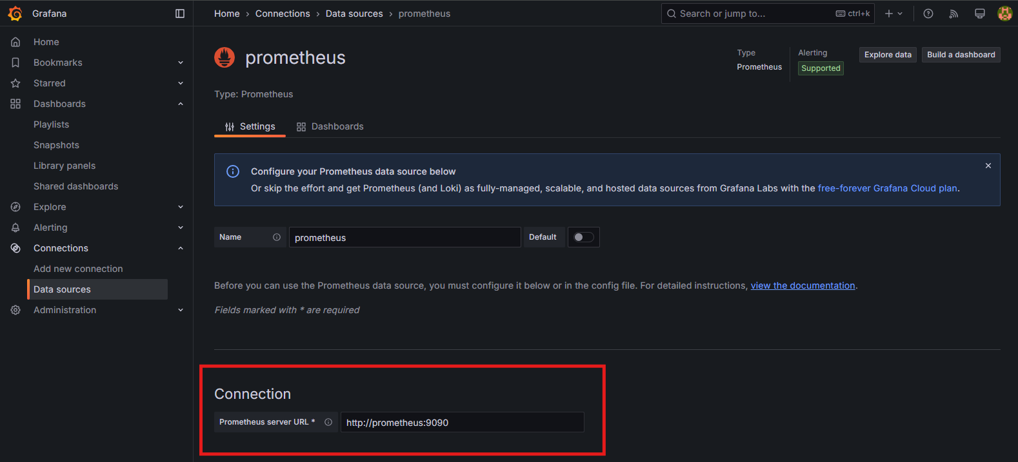The height and width of the screenshot is (462, 1018).
Task: Click the blue info circle in banner
Action: click(233, 171)
